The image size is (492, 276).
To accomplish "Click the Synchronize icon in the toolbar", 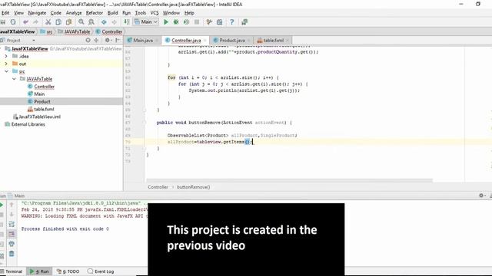I will 13,22.
